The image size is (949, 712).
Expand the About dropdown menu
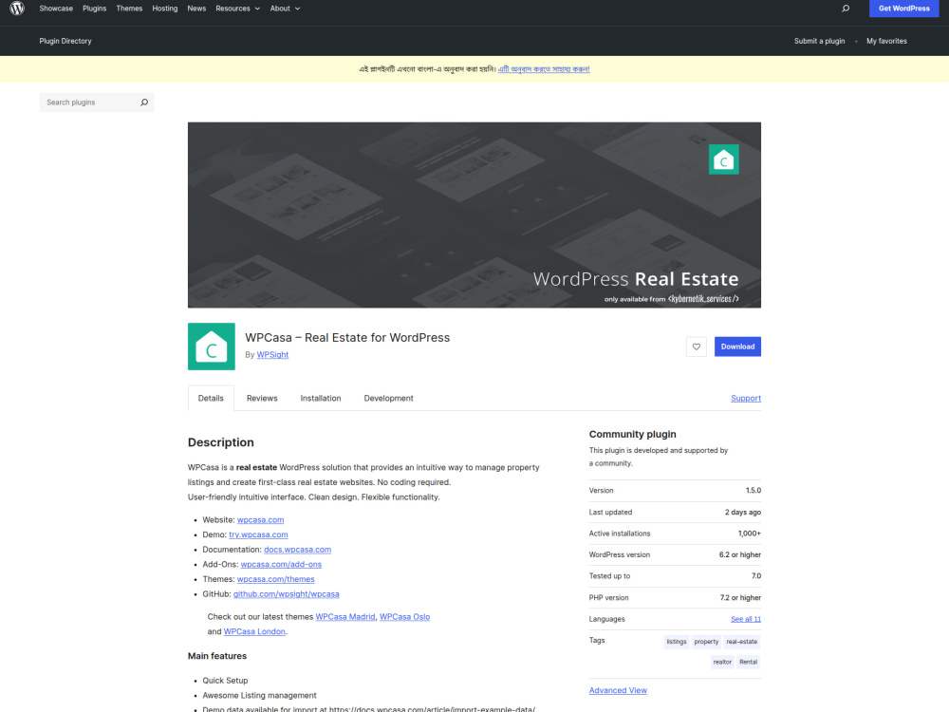pyautogui.click(x=285, y=9)
